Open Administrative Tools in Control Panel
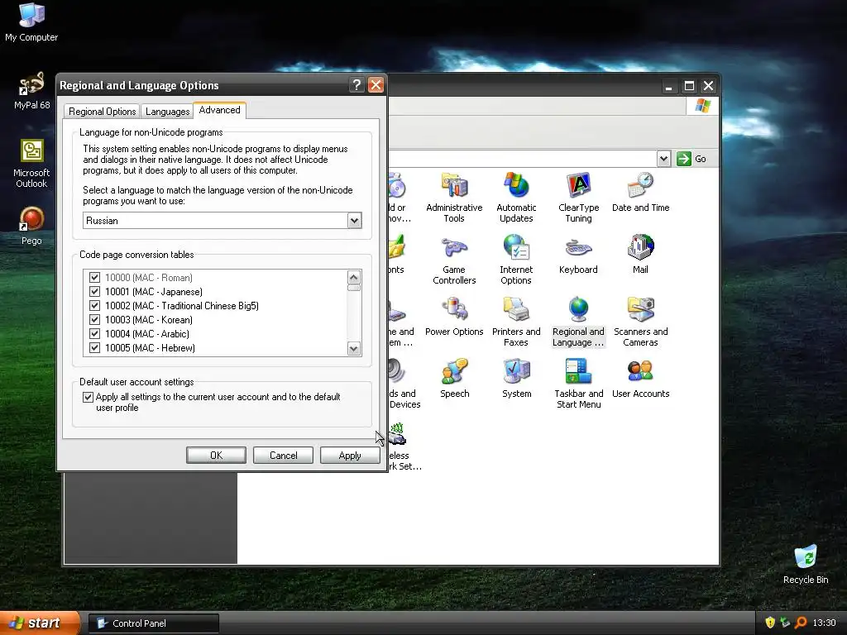The height and width of the screenshot is (635, 847). 454,197
